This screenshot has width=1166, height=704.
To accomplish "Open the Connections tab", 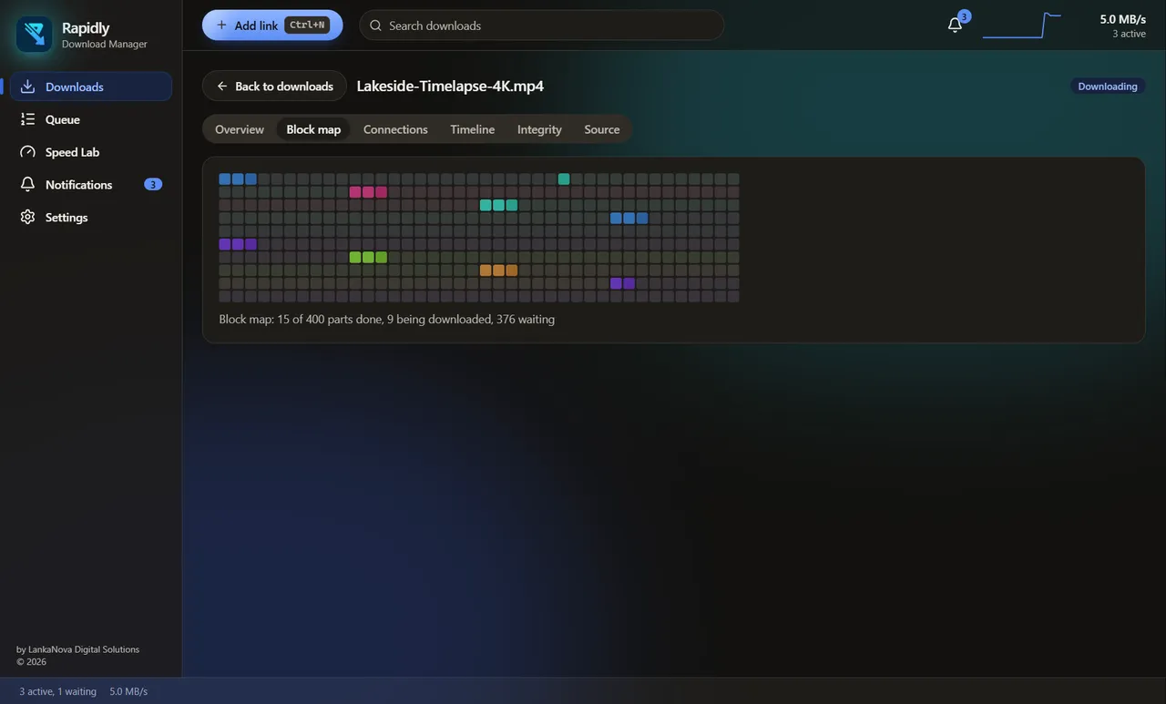I will (x=395, y=129).
